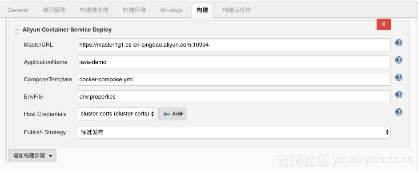The height and width of the screenshot is (171, 418).
Task: Open the 源码管理 tab
Action: (x=54, y=10)
